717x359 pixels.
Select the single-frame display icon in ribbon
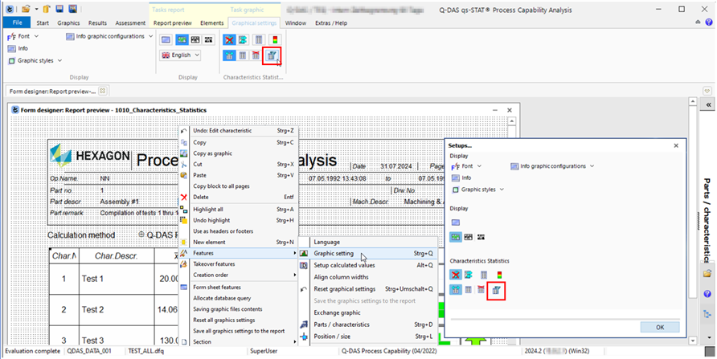point(166,39)
